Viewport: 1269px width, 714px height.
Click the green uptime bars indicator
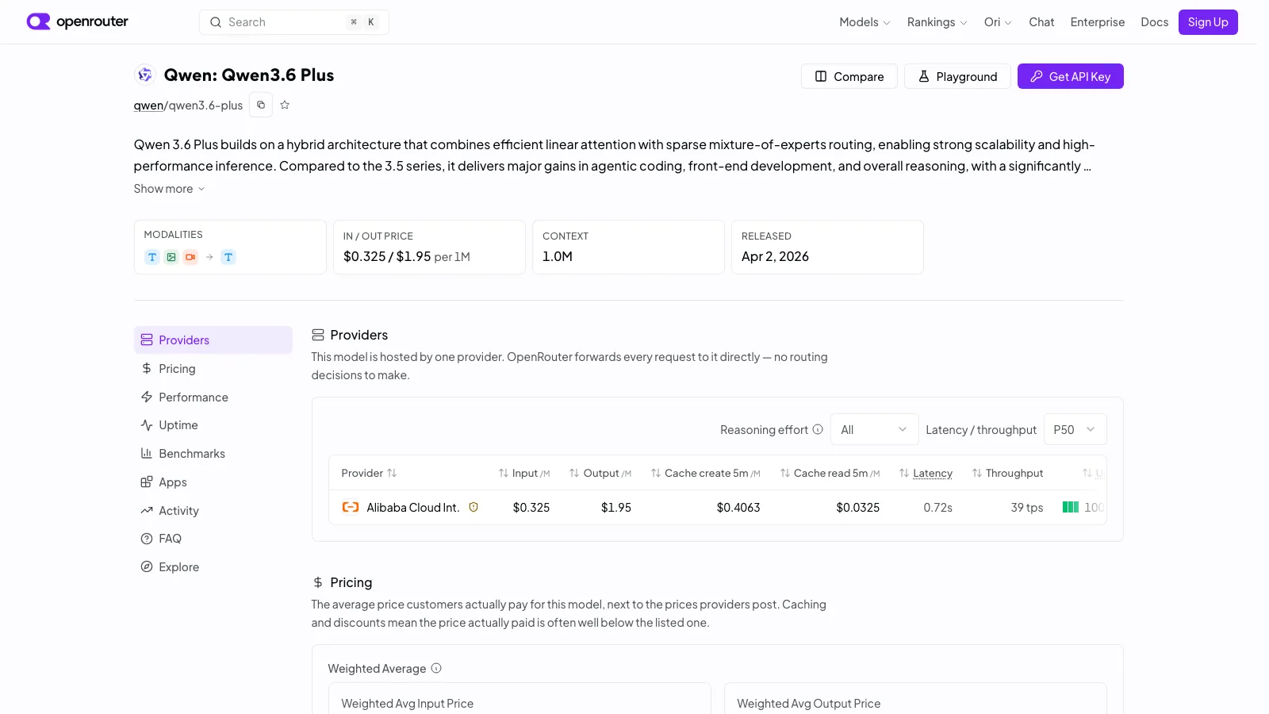(1071, 507)
